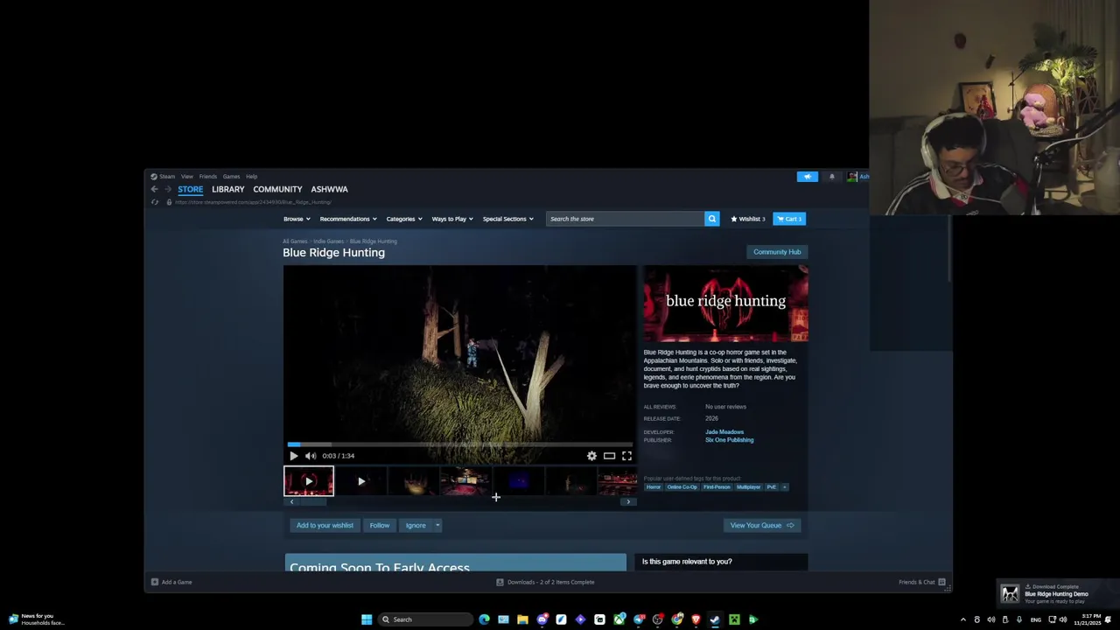Play the Blue Ridge Hunting trailer
1120x630 pixels.
coord(294,456)
